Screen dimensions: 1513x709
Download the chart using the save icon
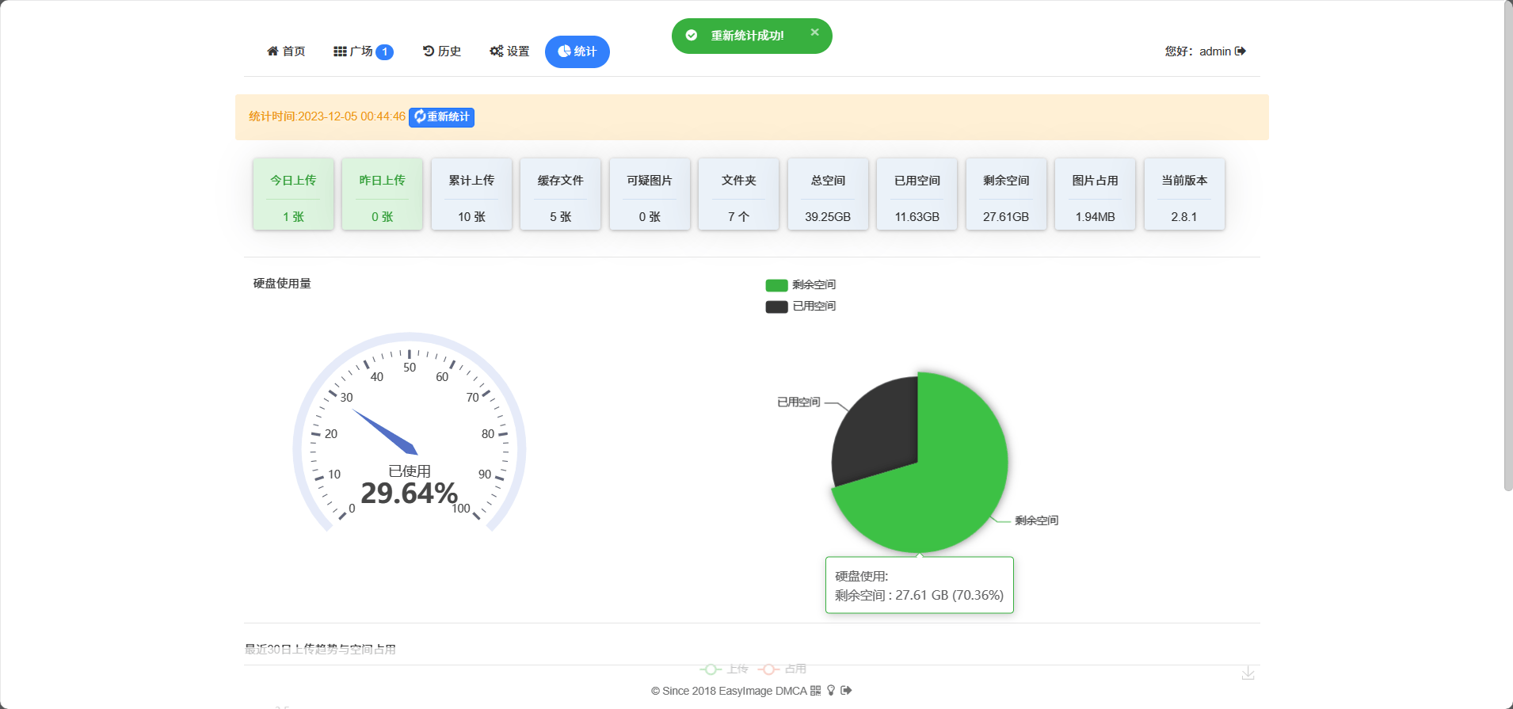click(x=1248, y=673)
